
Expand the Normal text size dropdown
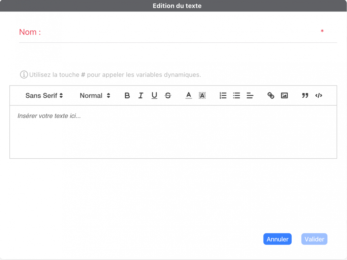pos(95,96)
